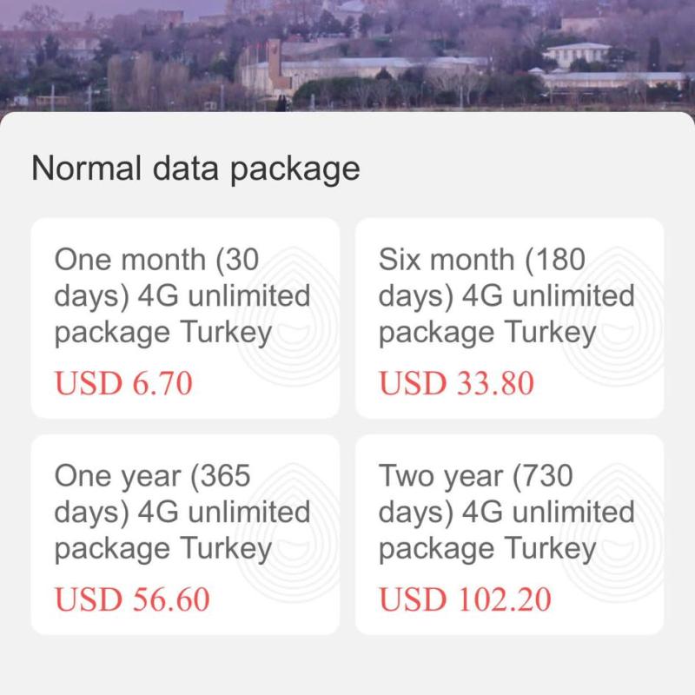Choose the Two year 730 days package card
Screen dimensions: 695x695
click(x=509, y=533)
